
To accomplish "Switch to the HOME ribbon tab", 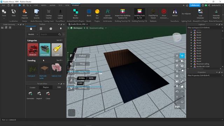I will 36,5.
